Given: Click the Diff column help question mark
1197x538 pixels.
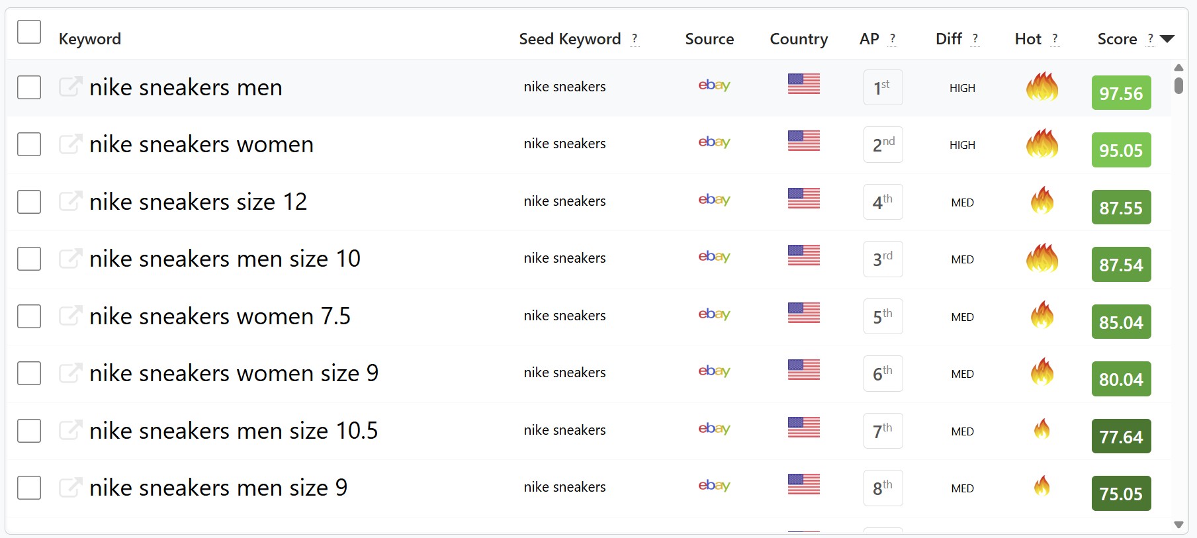Looking at the screenshot, I should pyautogui.click(x=975, y=39).
